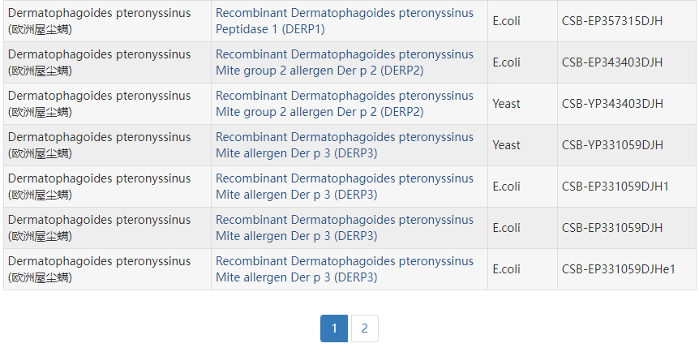699x352 pixels.
Task: Click product code CSB-YP343403DJH
Action: click(x=612, y=104)
